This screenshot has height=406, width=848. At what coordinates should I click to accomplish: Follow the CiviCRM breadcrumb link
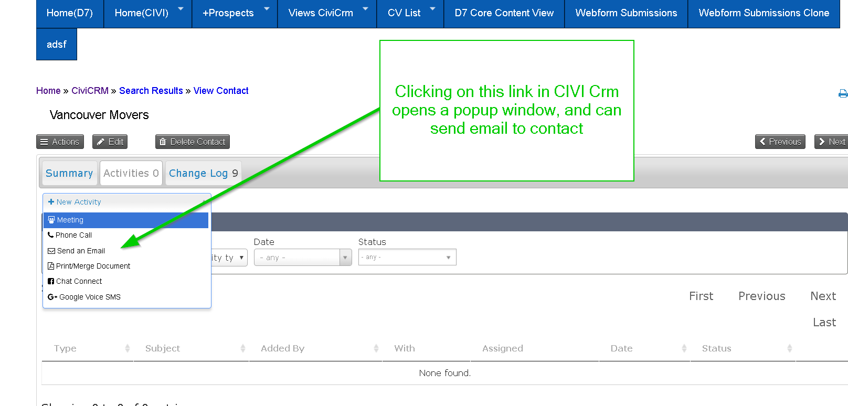click(90, 91)
